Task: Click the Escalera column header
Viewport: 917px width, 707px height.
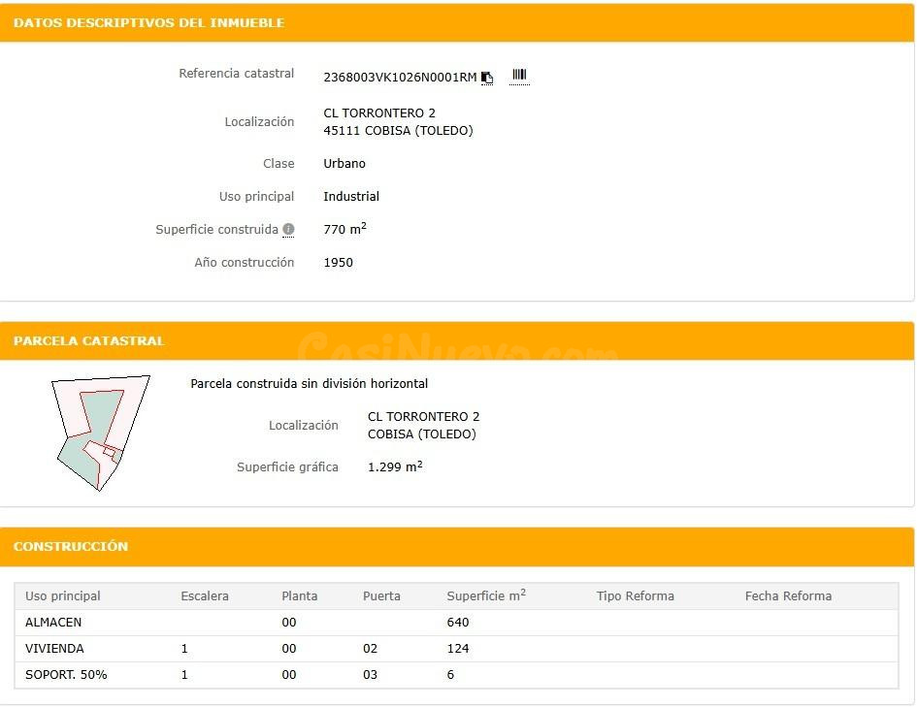Action: pos(205,596)
